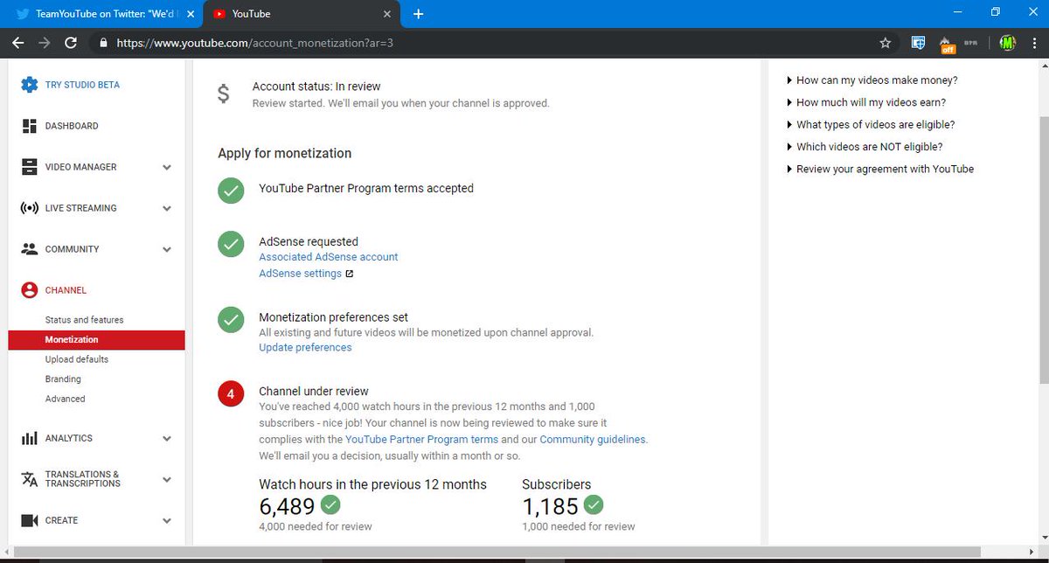Click the red step 4 circle
Image resolution: width=1049 pixels, height=563 pixels.
[231, 394]
